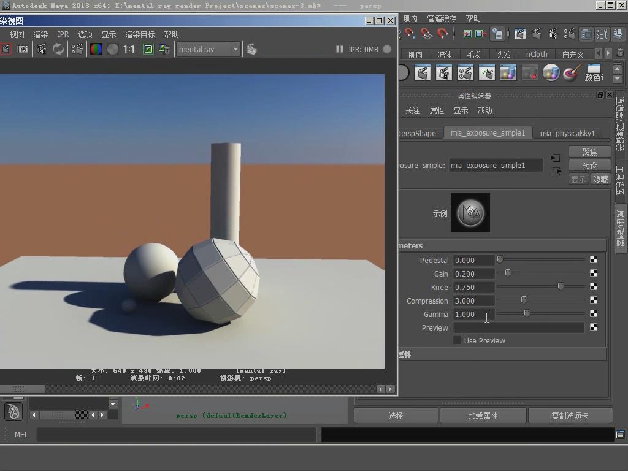The width and height of the screenshot is (628, 471).
Task: Click the 隐藏 button
Action: pos(600,179)
